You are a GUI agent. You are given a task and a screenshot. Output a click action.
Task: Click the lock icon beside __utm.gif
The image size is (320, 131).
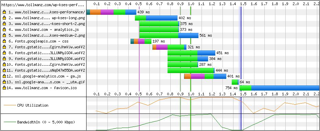pyautogui.click(x=4, y=82)
